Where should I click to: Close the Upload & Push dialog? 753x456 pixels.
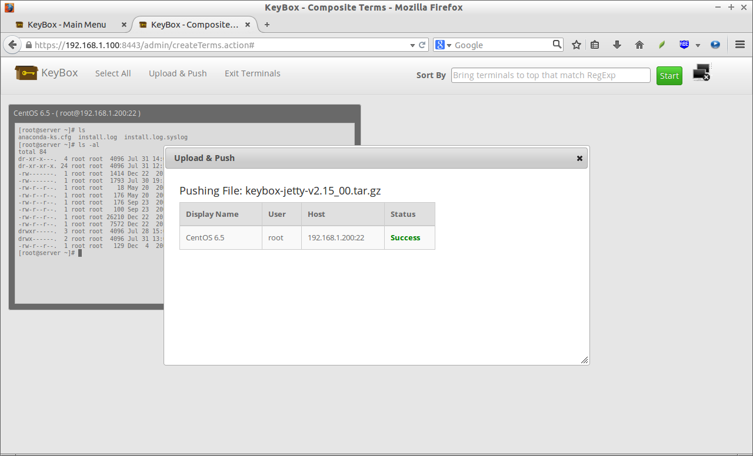tap(579, 158)
